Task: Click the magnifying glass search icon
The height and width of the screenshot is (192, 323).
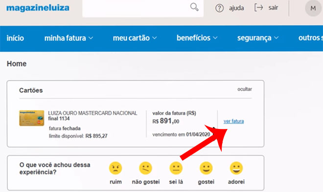Action: pyautogui.click(x=194, y=7)
